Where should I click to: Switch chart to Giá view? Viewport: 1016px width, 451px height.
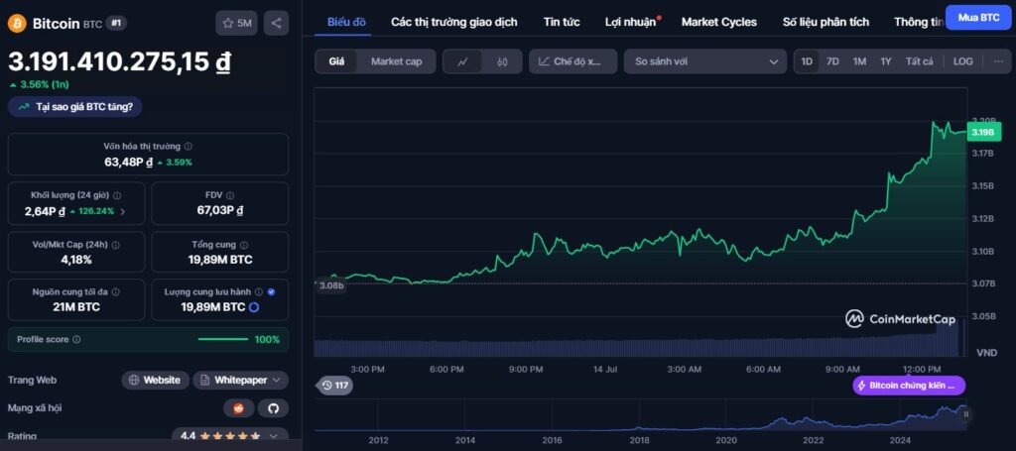pos(336,61)
